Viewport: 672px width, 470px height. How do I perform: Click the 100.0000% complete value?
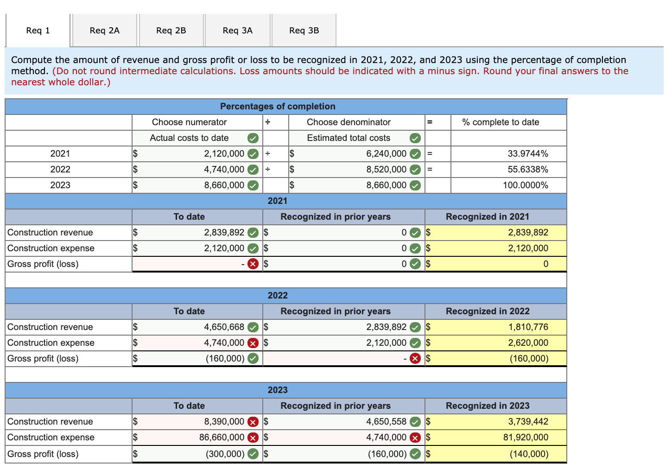coord(526,185)
